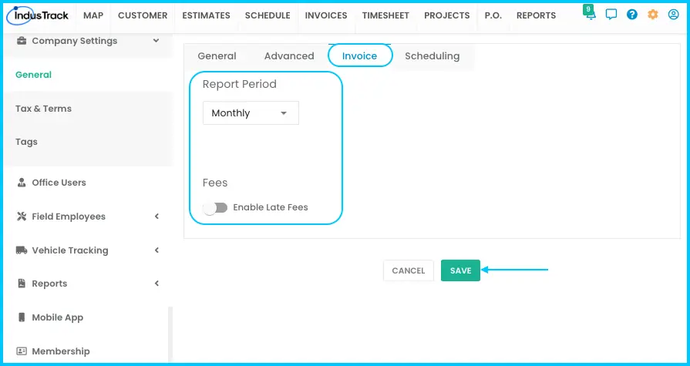The width and height of the screenshot is (690, 366).
Task: Select General in the sidebar
Action: (33, 75)
